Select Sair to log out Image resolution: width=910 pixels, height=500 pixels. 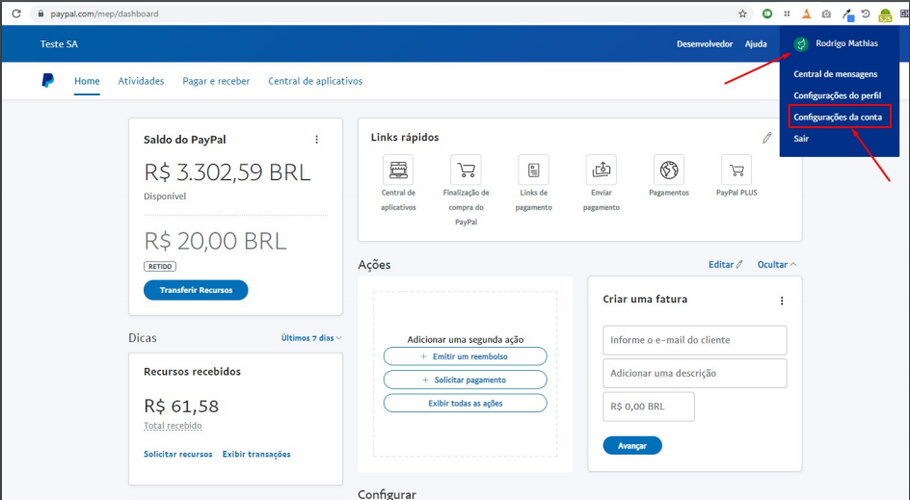pyautogui.click(x=801, y=138)
